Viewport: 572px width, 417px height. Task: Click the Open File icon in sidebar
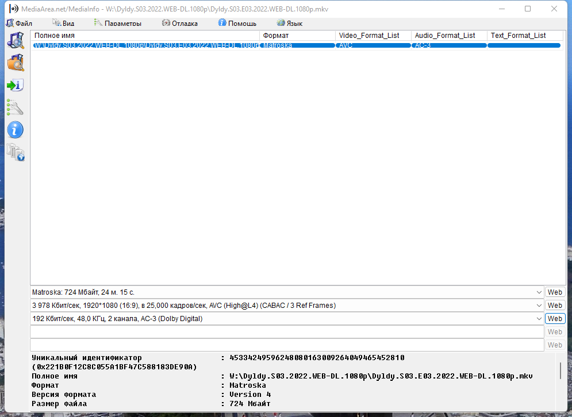[16, 40]
